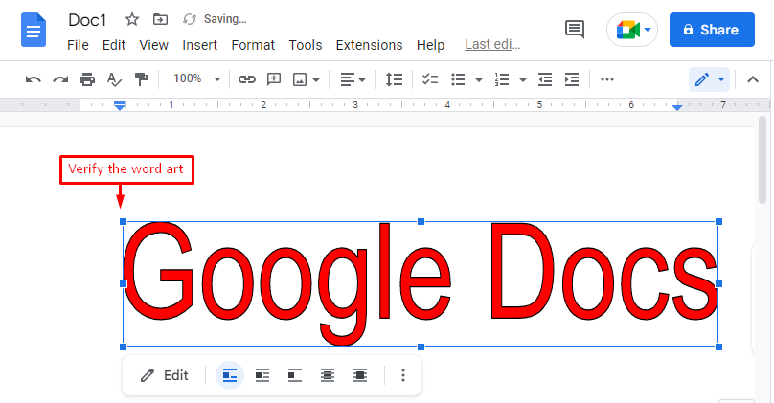The height and width of the screenshot is (403, 774).
Task: Open comment history
Action: click(575, 30)
